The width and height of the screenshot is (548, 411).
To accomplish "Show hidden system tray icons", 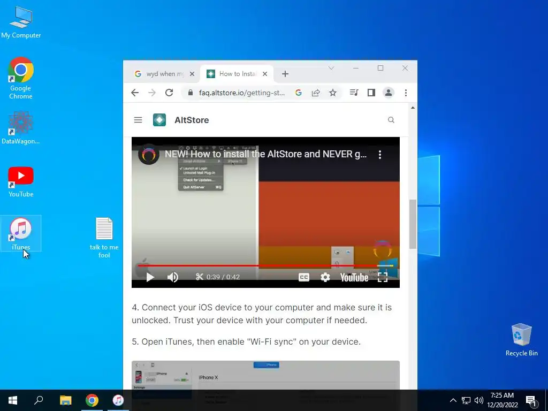I will pyautogui.click(x=453, y=400).
